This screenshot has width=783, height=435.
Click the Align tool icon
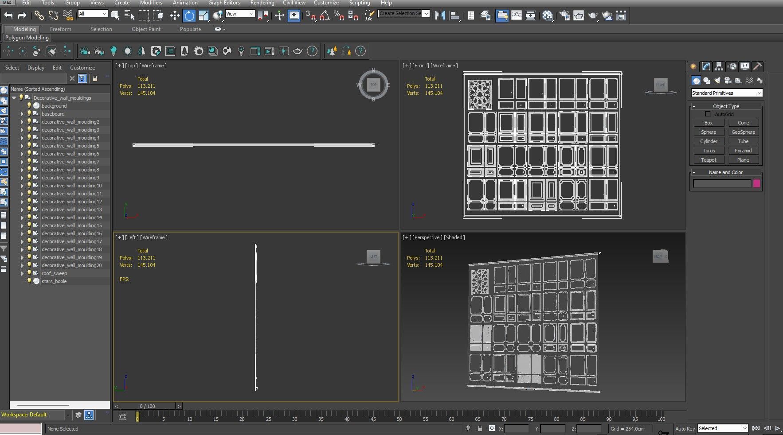click(x=454, y=16)
